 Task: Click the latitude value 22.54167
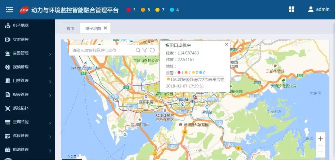[186, 60]
